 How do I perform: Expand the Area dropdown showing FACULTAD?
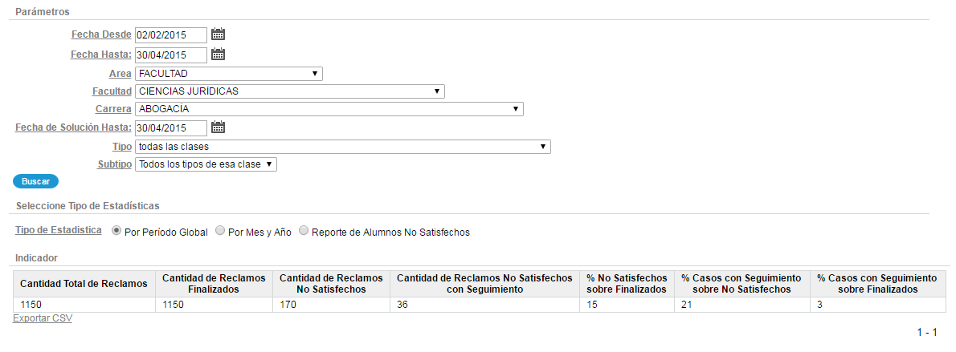click(229, 74)
